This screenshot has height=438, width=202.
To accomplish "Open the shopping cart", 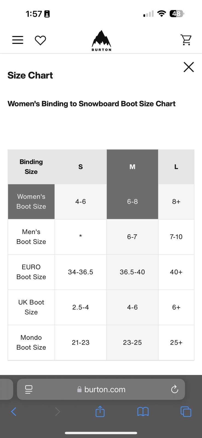I will pos(186,40).
